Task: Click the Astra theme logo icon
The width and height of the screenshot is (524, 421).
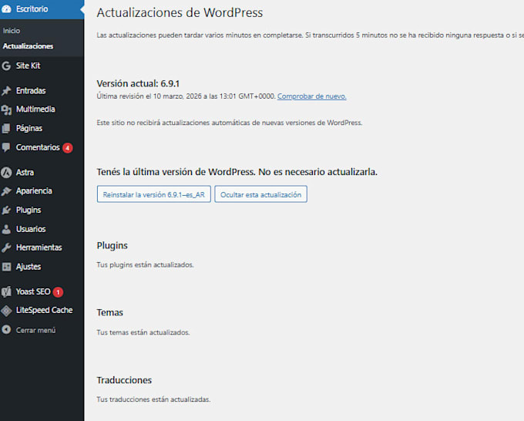Action: (6, 173)
